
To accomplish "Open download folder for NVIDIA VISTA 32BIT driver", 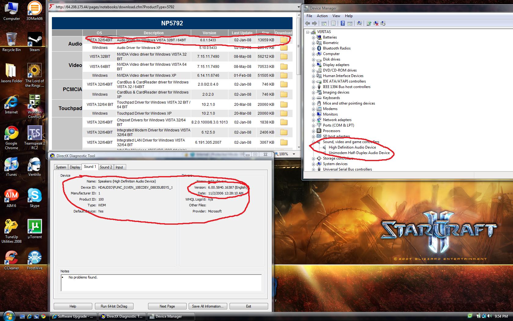I will click(284, 57).
